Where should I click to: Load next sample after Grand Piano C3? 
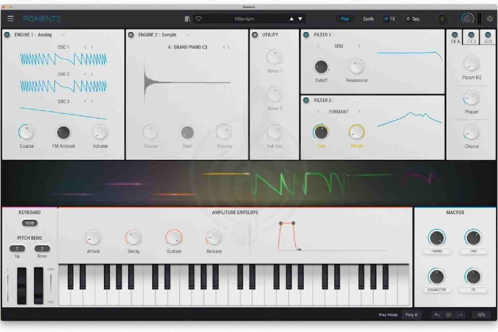[228, 47]
